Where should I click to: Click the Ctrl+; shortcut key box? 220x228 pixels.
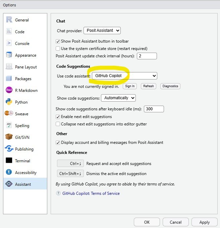(70, 163)
